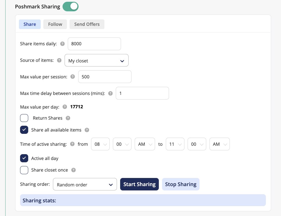Open the Send Offers tab
The height and width of the screenshot is (216, 281).
coord(87,24)
